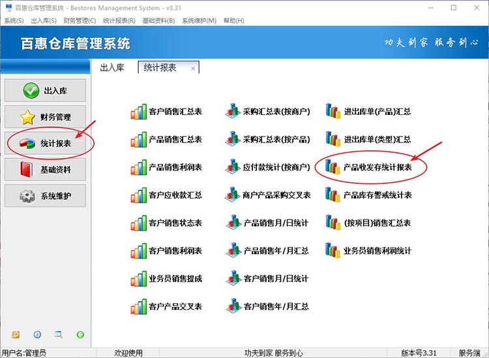Click 用户名:管理员 in the status bar
Screen dimensions: 489x358
pyautogui.click(x=24, y=353)
